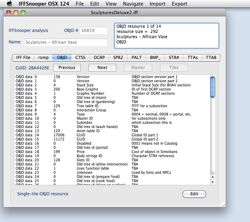
Task: Open the Export menu
Action: [x=180, y=4]
